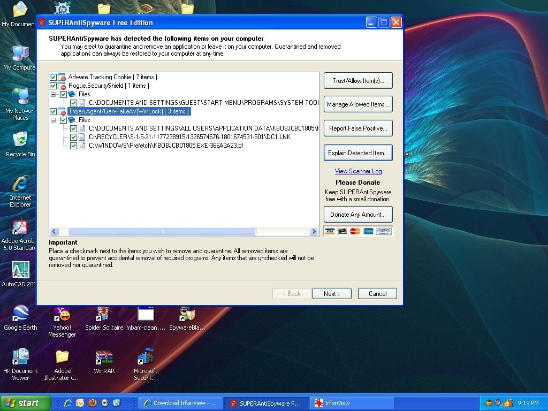
Task: Toggle Files checkbox under Rogue.SecurityShield
Action: (x=63, y=94)
